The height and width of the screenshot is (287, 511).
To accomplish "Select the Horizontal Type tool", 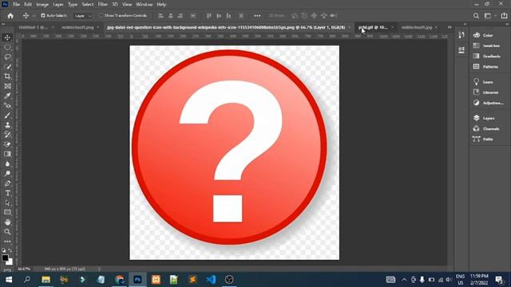I will click(x=7, y=193).
